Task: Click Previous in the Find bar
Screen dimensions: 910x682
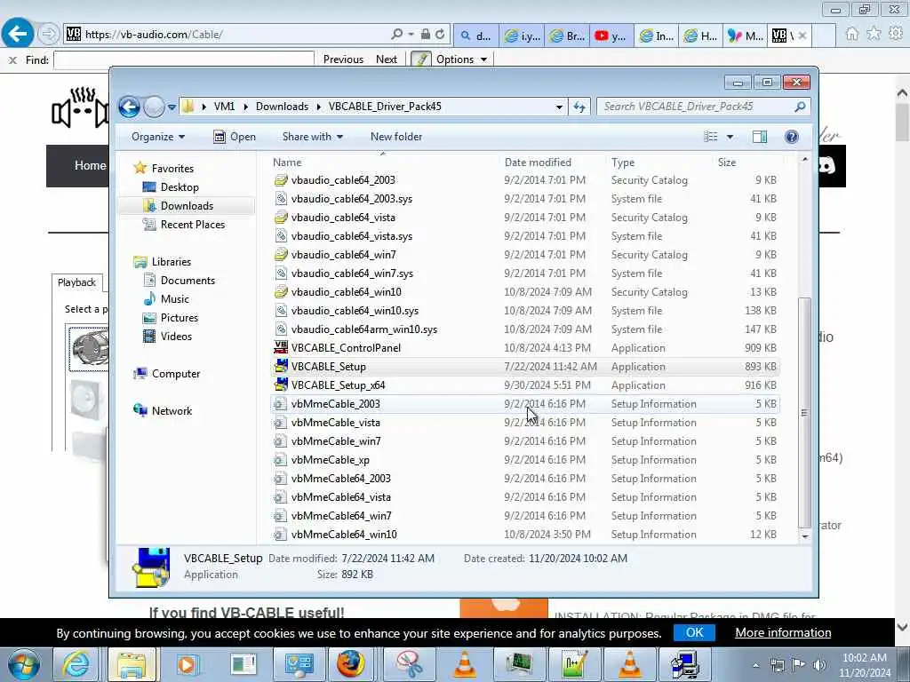Action: [343, 59]
